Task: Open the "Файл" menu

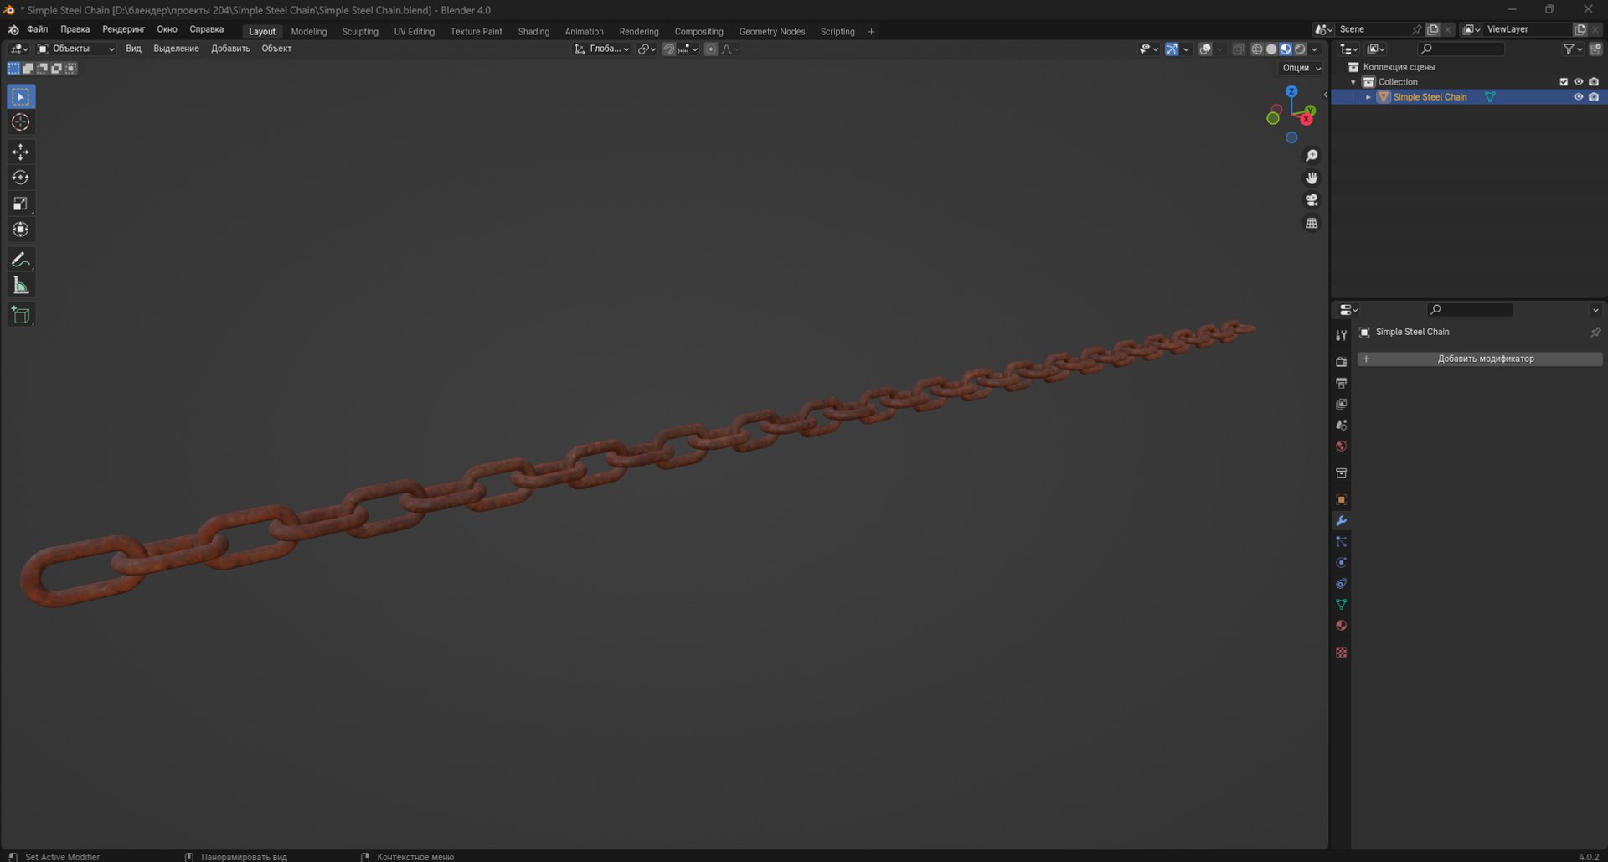Action: click(38, 29)
